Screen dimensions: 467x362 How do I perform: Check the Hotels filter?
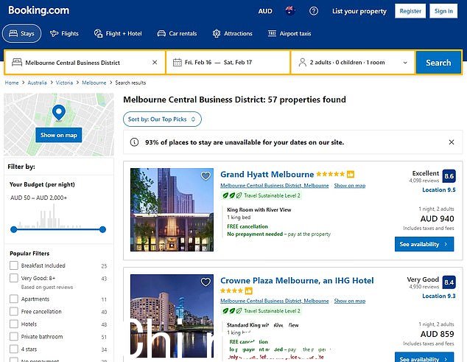[14, 324]
